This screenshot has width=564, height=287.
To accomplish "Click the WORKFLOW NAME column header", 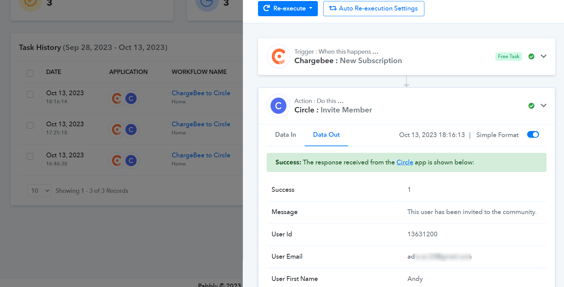I will (x=199, y=72).
